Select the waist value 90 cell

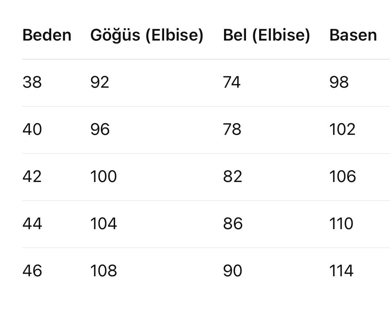232,271
